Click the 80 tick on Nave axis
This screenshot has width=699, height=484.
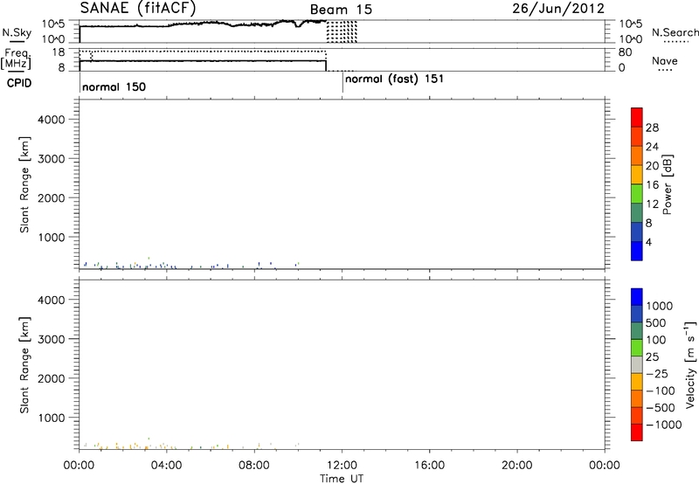click(625, 52)
